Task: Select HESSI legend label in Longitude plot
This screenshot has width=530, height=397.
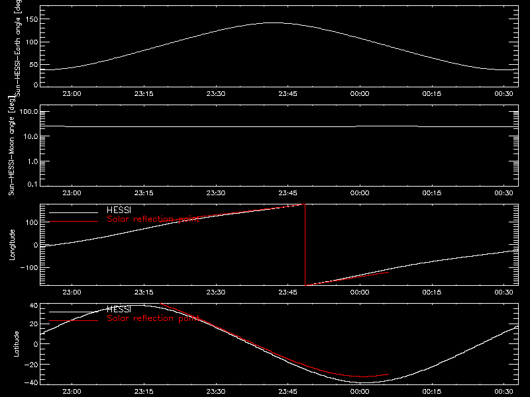Action: tap(119, 210)
